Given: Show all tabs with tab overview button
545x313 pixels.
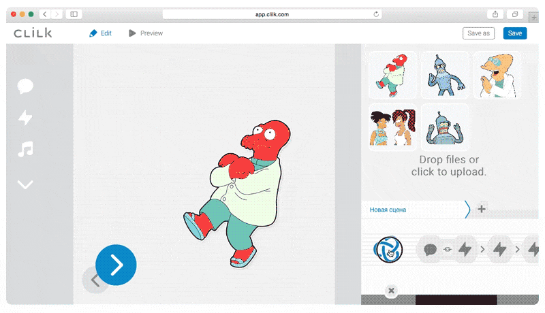Looking at the screenshot, I should [515, 14].
